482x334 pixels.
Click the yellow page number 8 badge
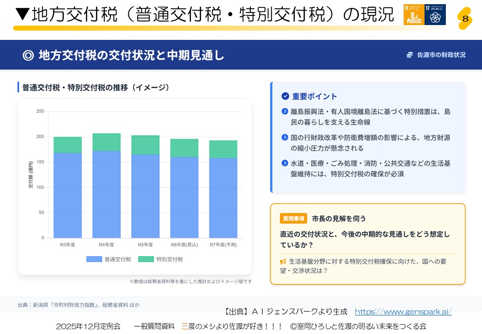click(x=465, y=19)
